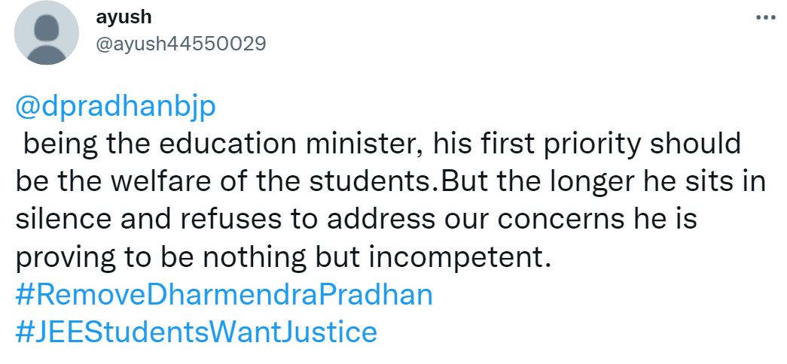This screenshot has height=364, width=787.
Task: Open the display name "ayush" profile
Action: (118, 17)
